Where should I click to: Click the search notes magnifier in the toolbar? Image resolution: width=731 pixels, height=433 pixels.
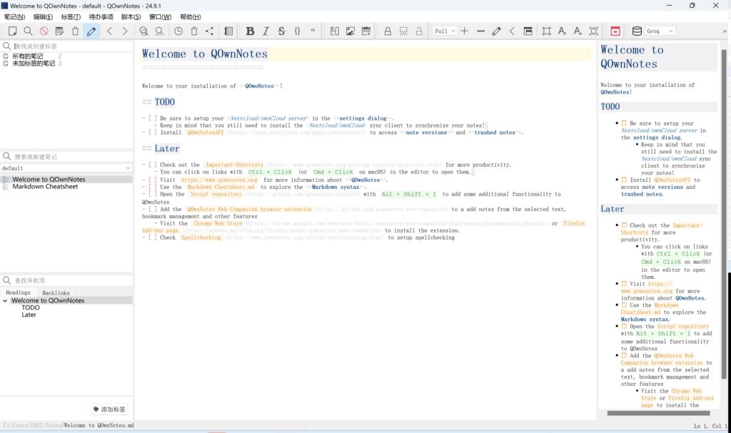[x=28, y=31]
